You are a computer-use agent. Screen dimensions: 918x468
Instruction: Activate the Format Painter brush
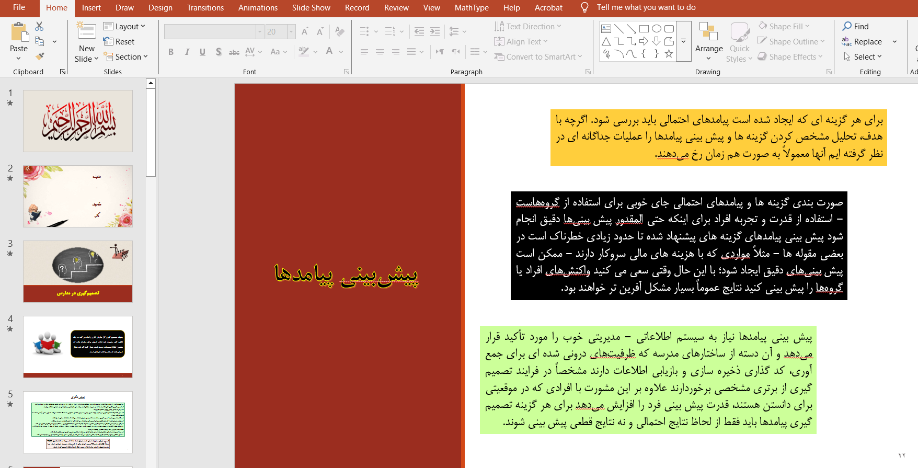(40, 56)
